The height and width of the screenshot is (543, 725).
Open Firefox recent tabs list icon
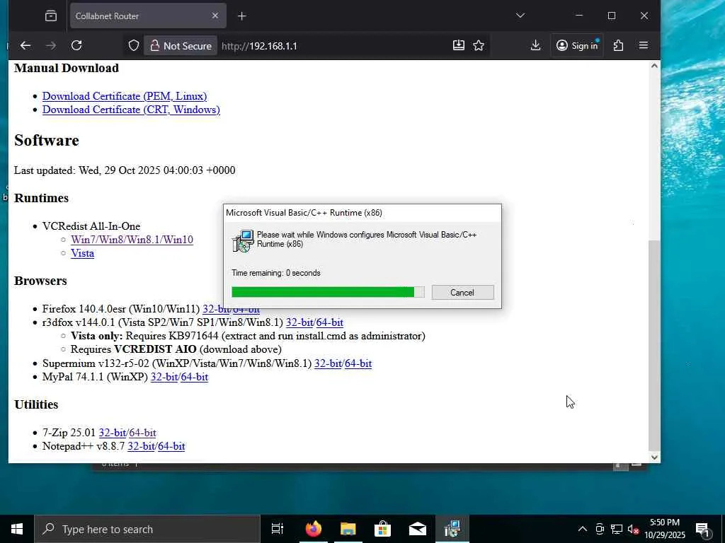pyautogui.click(x=51, y=16)
